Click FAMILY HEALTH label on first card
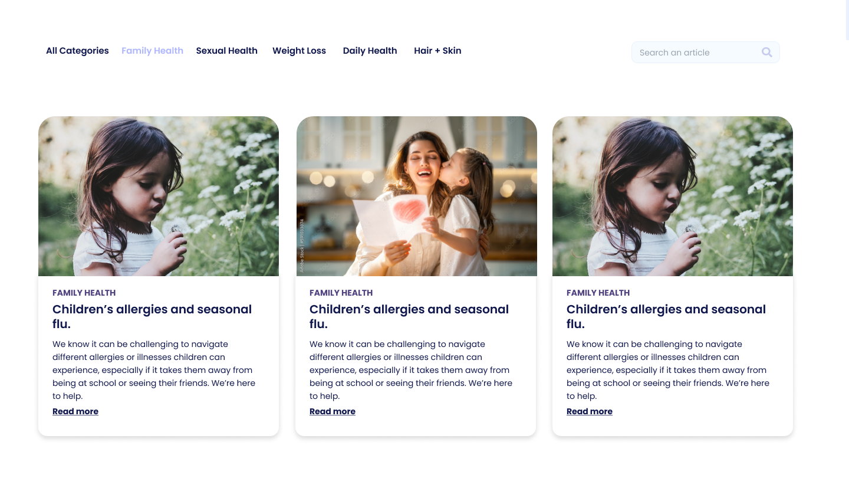Image resolution: width=849 pixels, height=478 pixels. click(x=84, y=293)
